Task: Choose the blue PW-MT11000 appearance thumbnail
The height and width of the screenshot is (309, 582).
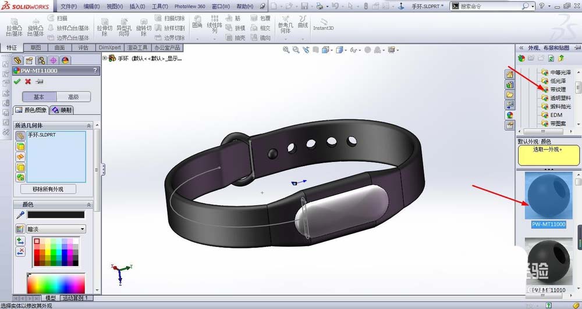Action: pyautogui.click(x=548, y=196)
